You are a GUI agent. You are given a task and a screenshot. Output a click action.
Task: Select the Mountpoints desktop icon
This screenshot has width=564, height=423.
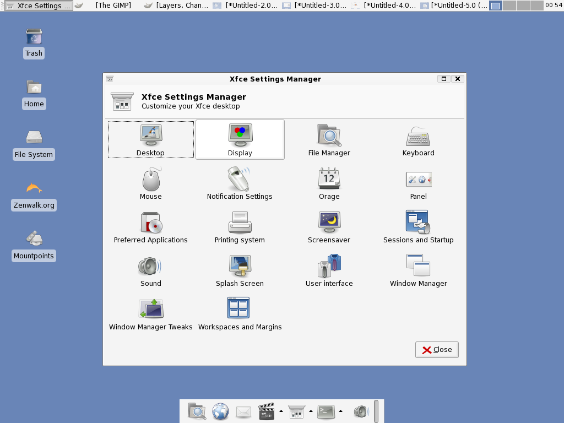[34, 246]
